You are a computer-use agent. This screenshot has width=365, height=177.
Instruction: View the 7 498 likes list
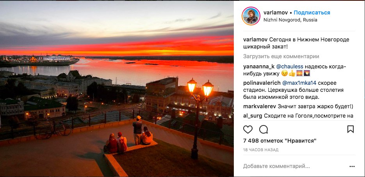click(280, 141)
